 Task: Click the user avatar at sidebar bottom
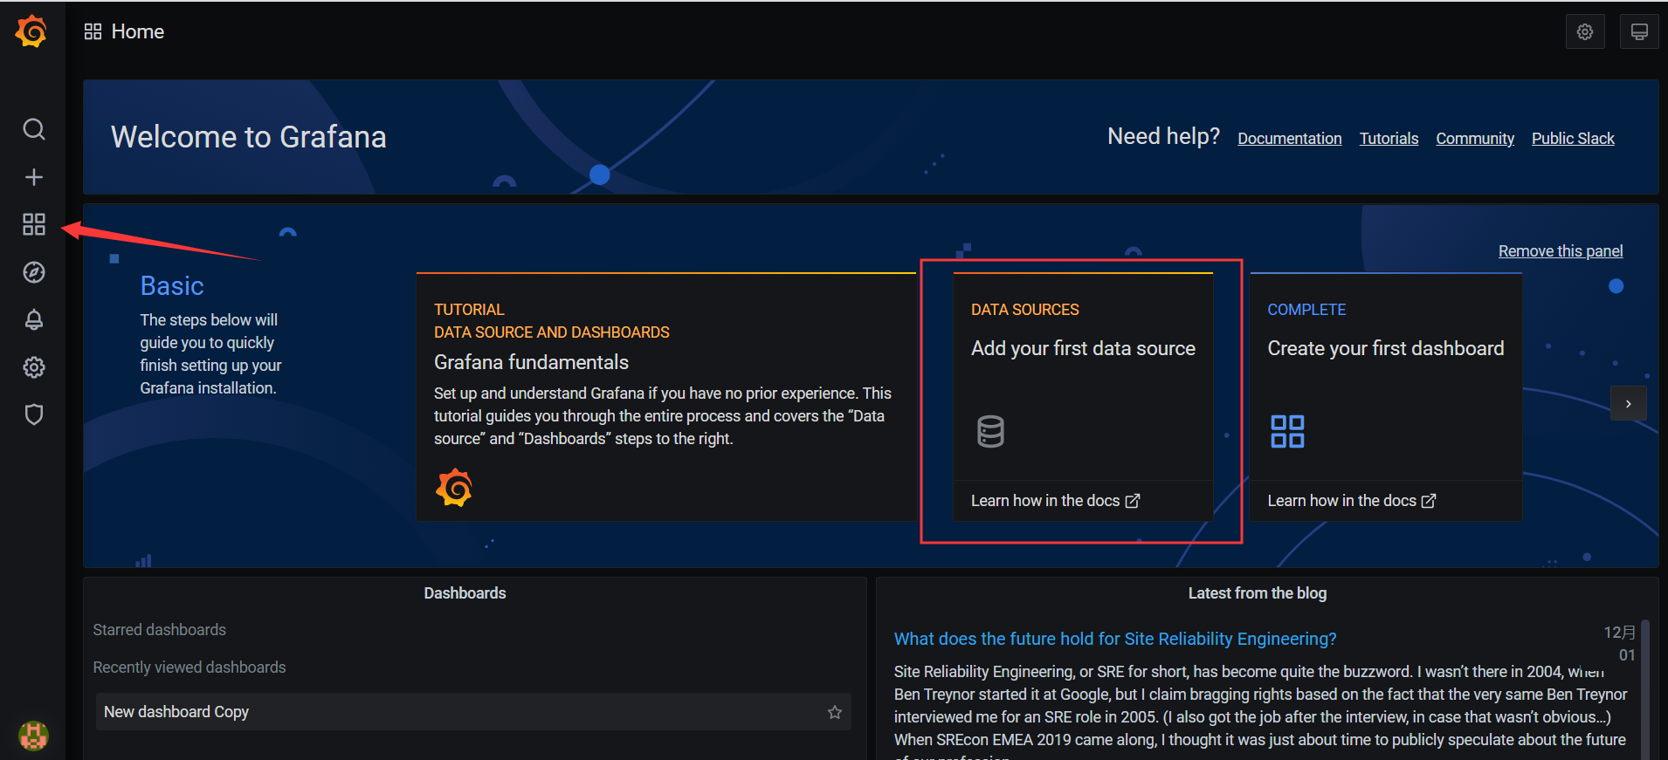33,736
